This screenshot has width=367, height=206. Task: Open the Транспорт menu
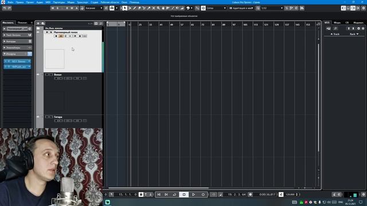[83, 2]
